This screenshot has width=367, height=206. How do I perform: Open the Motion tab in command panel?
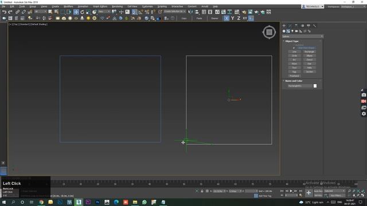[302, 26]
